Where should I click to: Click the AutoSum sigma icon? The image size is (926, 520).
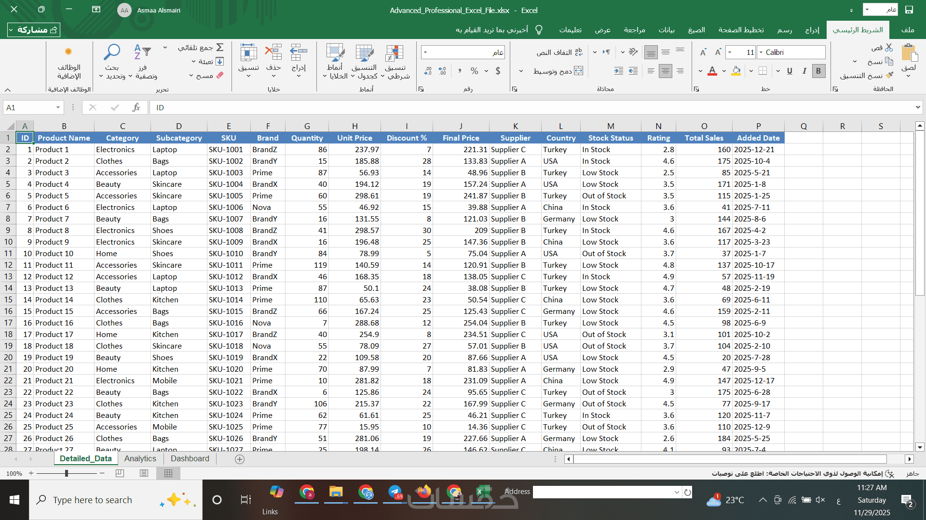220,47
